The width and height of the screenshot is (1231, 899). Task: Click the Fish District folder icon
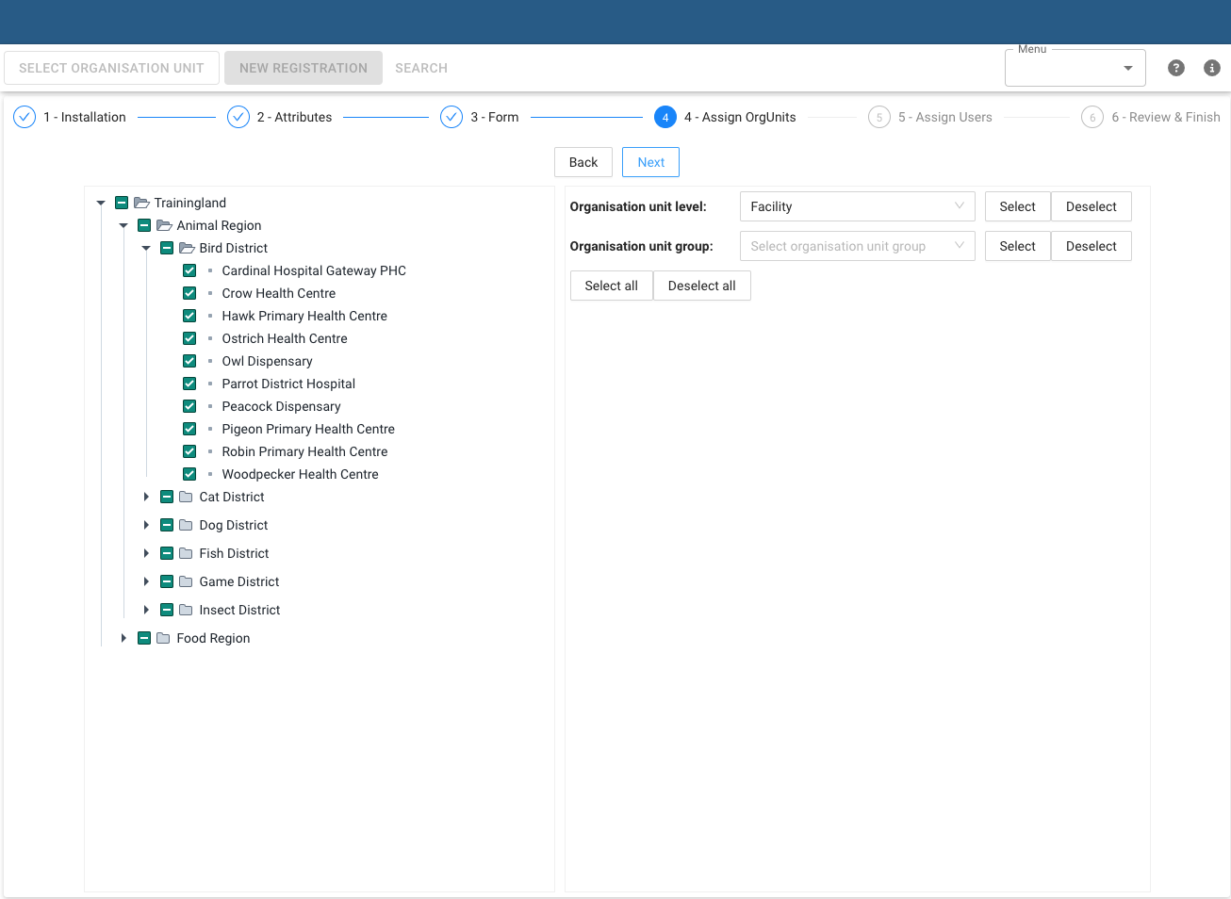(186, 553)
